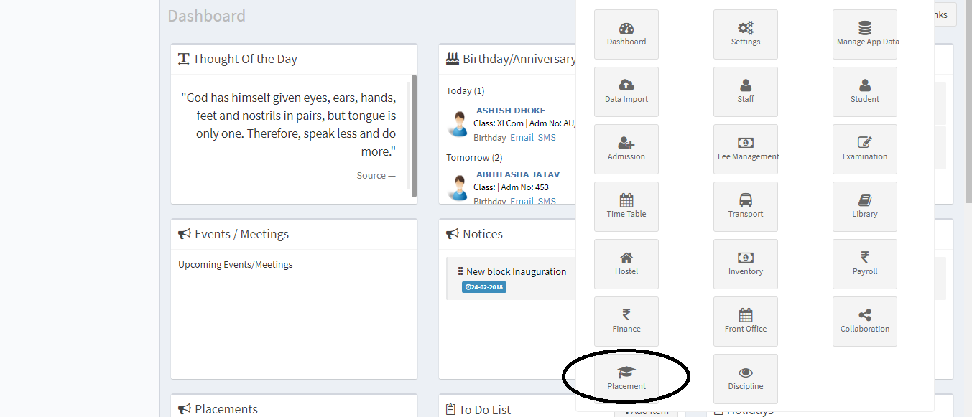Open the Staff module tile
The image size is (972, 417).
click(746, 92)
